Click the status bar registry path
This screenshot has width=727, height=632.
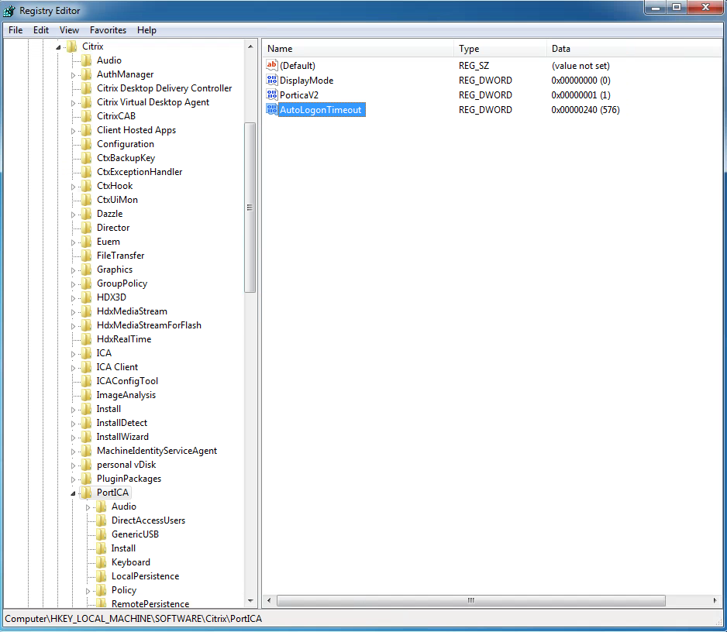[133, 619]
